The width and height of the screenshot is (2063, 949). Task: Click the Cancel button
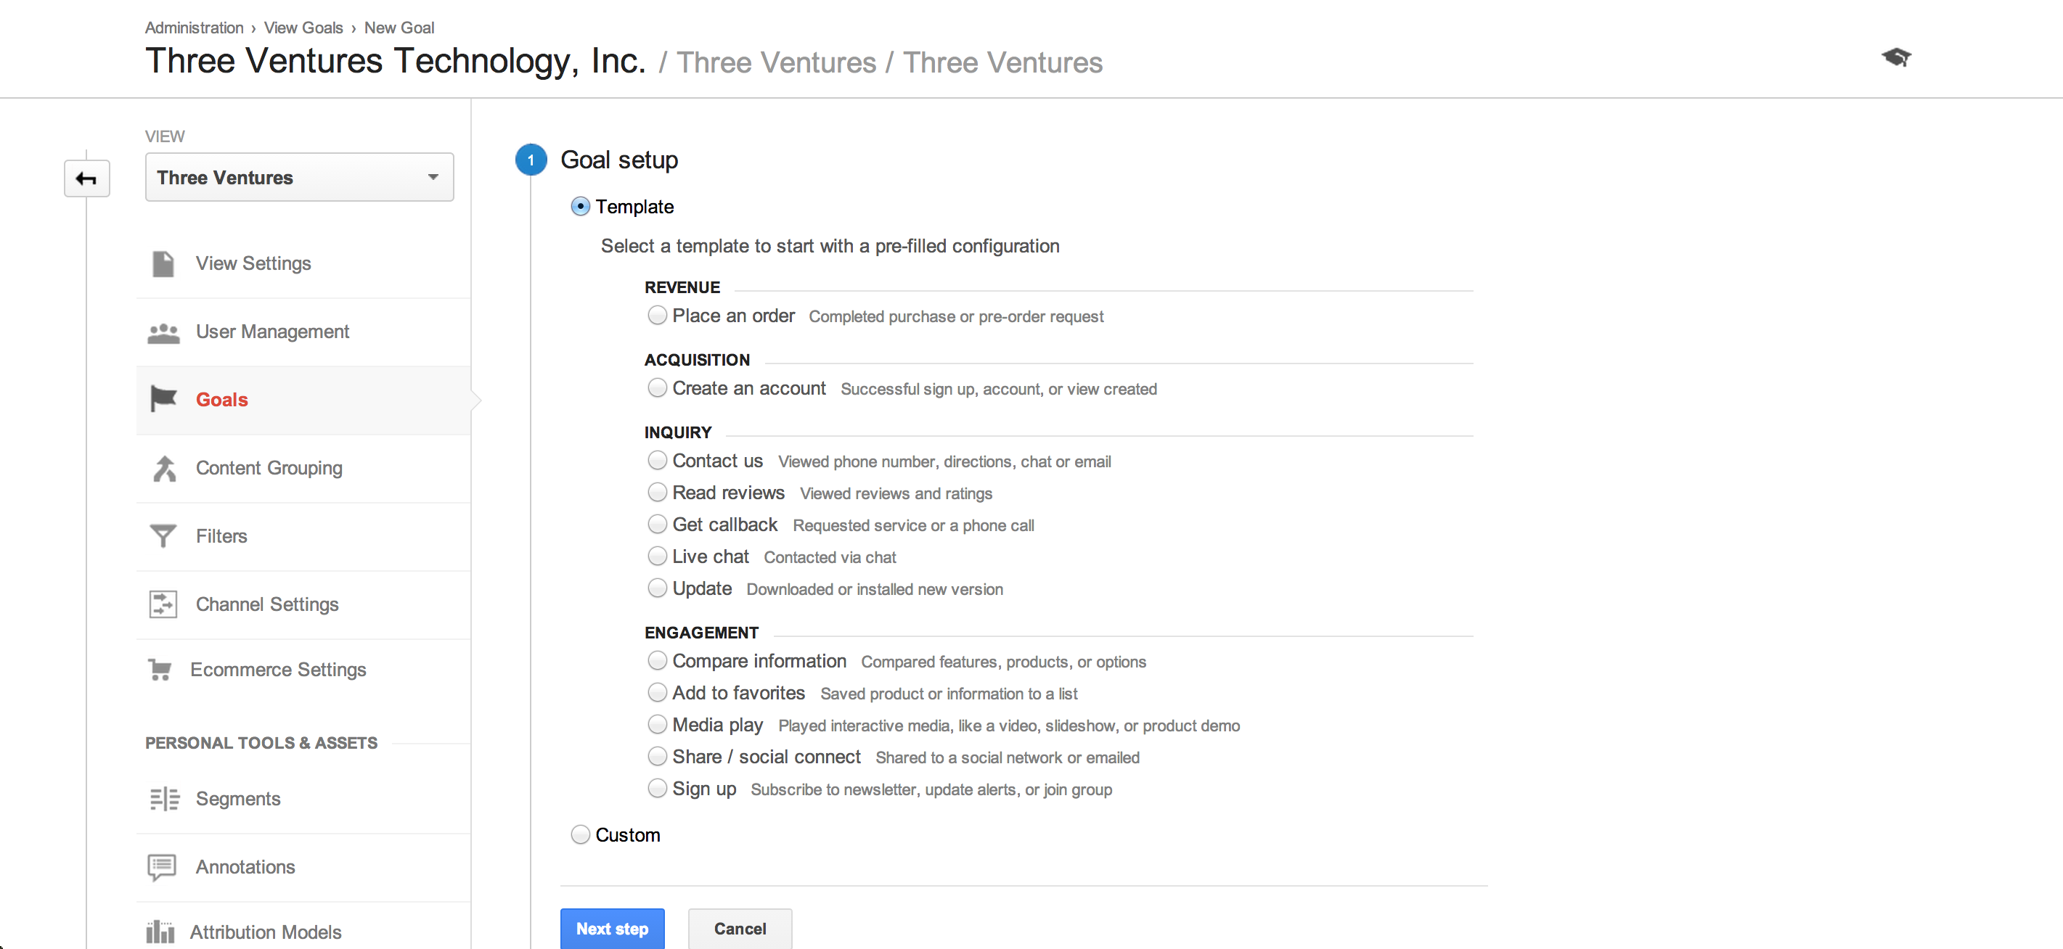click(739, 928)
